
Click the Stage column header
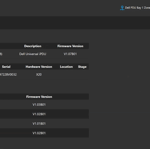[82, 67]
